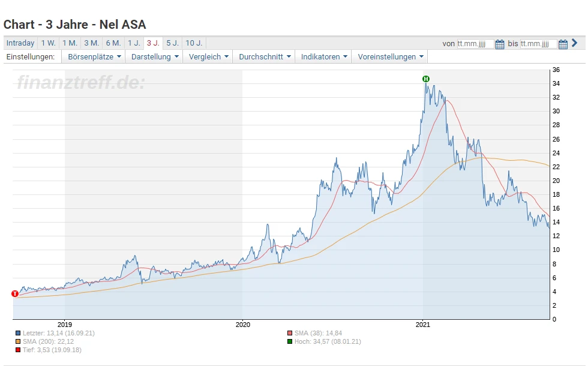
Task: Click 'Letzter: 13,14 (16.09.21)' legend text
Action: click(59, 333)
